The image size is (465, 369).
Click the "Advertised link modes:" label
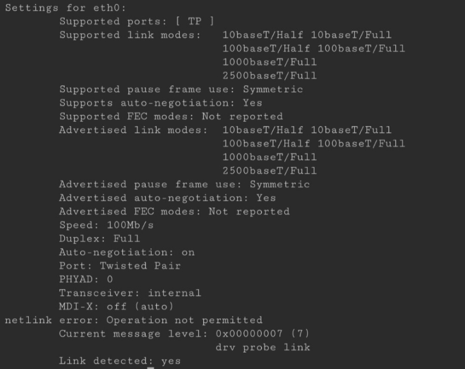[x=133, y=130]
